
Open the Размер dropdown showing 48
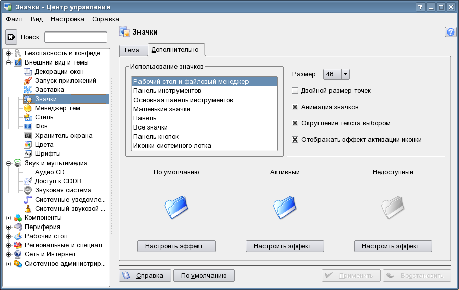click(x=336, y=74)
